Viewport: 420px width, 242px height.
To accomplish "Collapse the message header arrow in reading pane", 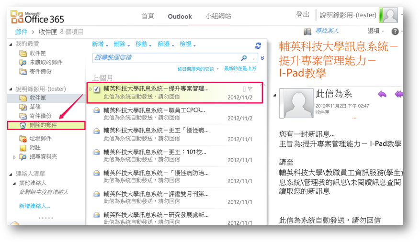I will 275,95.
